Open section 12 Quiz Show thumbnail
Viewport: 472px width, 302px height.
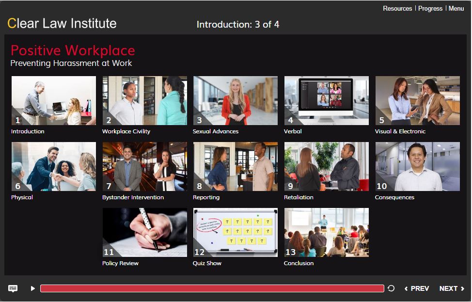click(235, 232)
